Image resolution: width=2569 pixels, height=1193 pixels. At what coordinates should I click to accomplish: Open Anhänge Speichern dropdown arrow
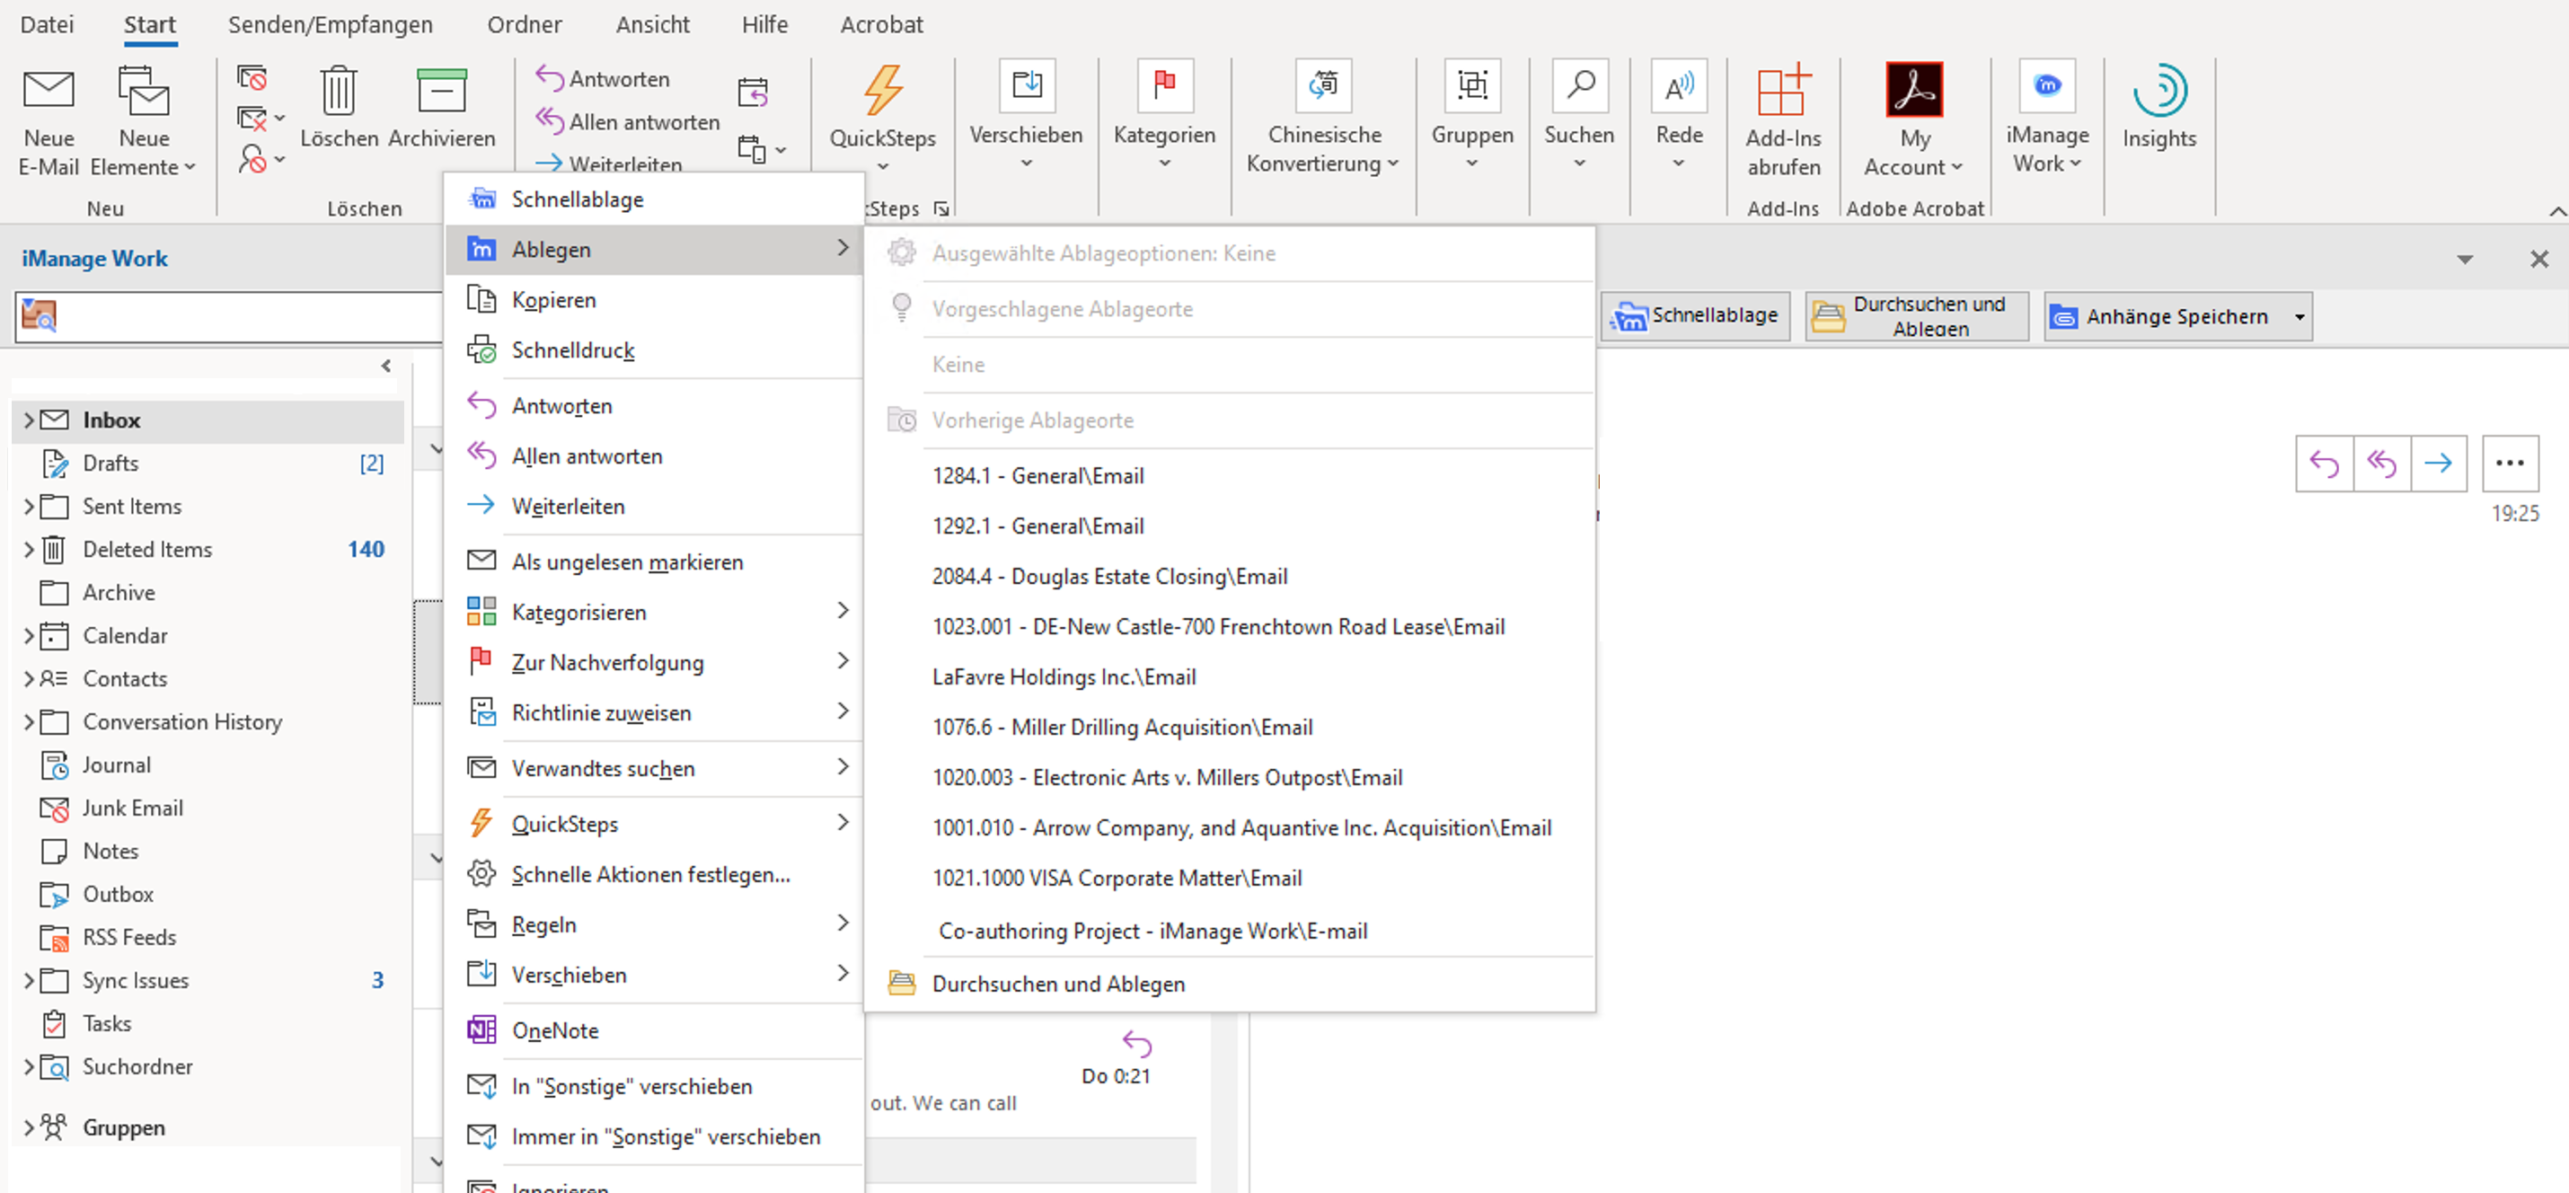pos(2299,317)
